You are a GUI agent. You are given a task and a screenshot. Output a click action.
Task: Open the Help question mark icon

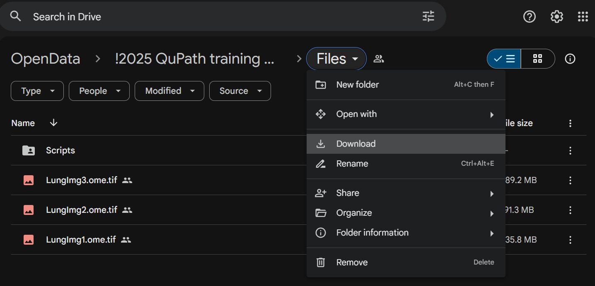[x=530, y=17]
